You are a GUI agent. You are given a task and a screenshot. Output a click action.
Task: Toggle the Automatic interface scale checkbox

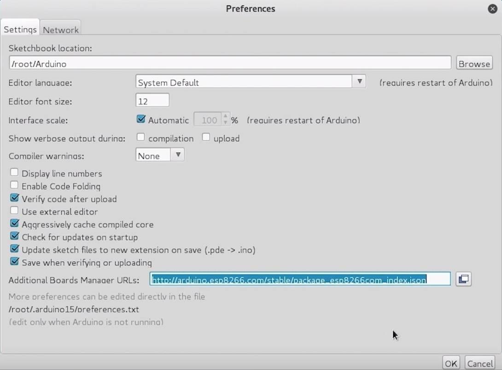click(x=141, y=119)
